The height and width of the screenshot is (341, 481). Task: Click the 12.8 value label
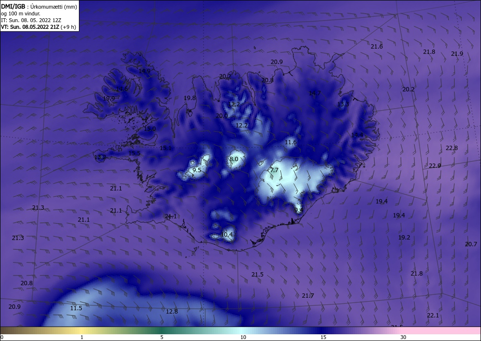click(x=172, y=312)
